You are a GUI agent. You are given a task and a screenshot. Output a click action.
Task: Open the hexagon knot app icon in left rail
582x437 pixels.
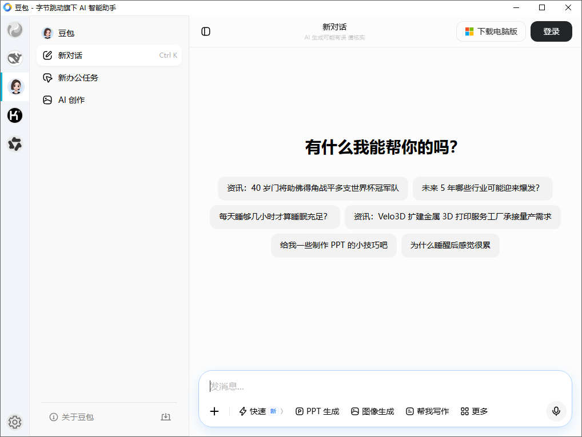[x=15, y=144]
